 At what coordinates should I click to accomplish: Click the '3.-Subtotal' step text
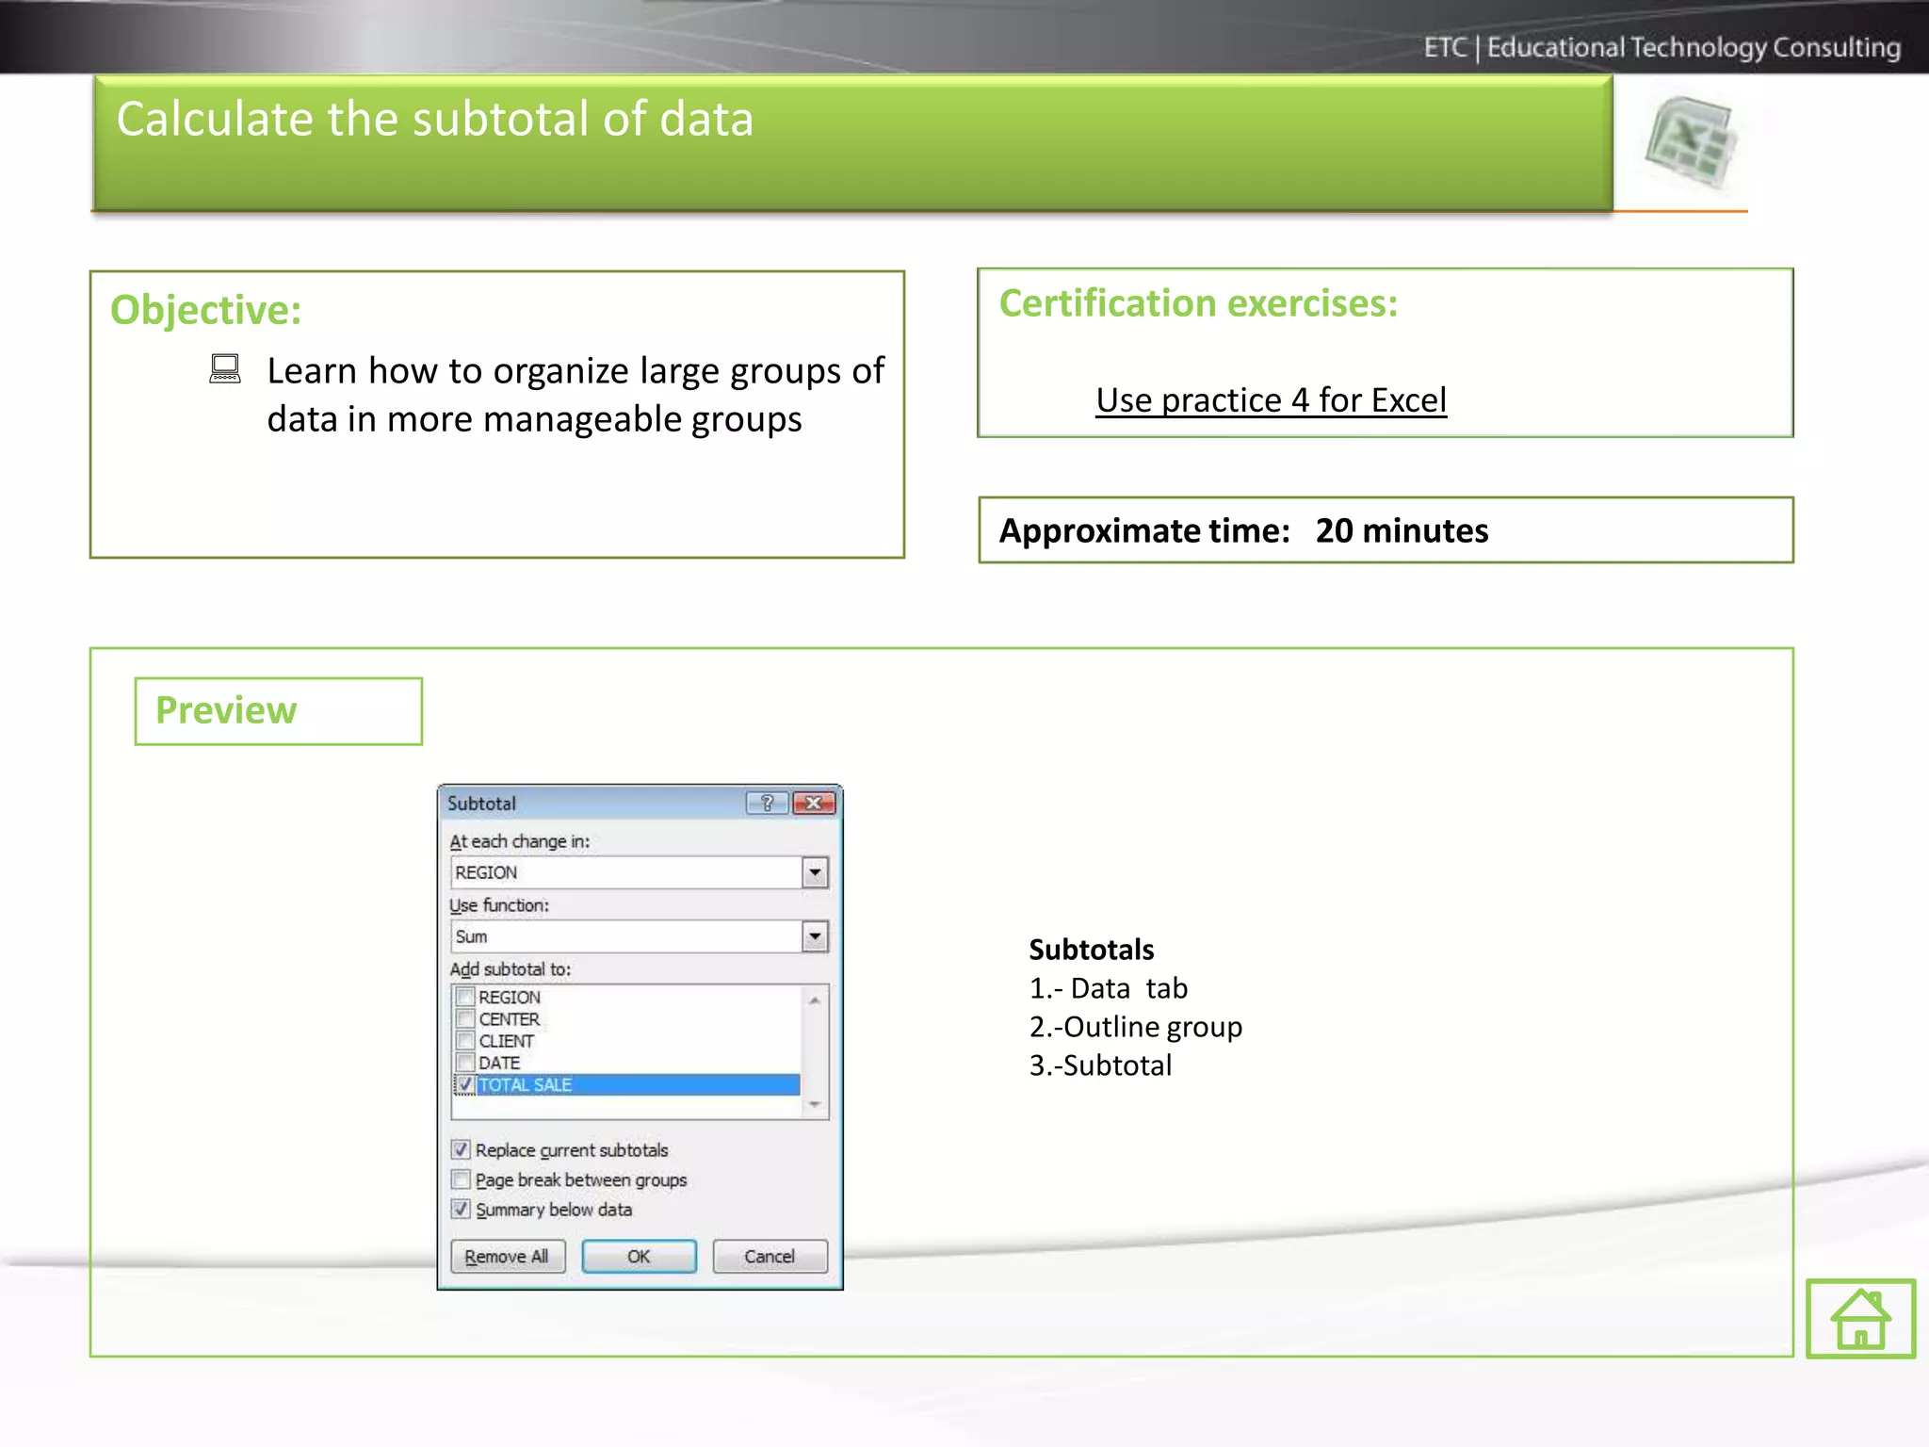click(1100, 1065)
